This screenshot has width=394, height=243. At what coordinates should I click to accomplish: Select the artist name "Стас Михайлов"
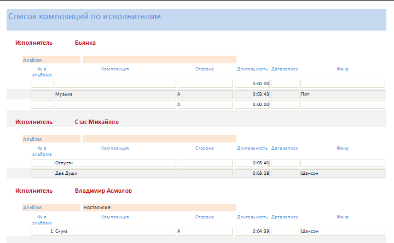tap(97, 122)
